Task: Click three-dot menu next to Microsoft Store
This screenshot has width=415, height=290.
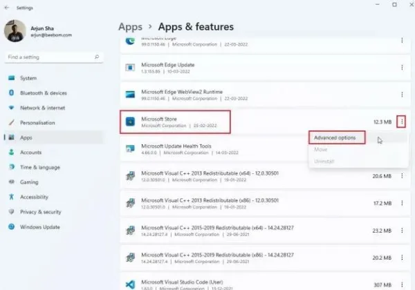Action: pos(401,122)
